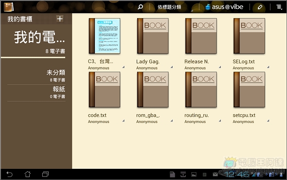The image size is (287, 180).
Task: Open the recent apps icon
Action: pos(45,174)
